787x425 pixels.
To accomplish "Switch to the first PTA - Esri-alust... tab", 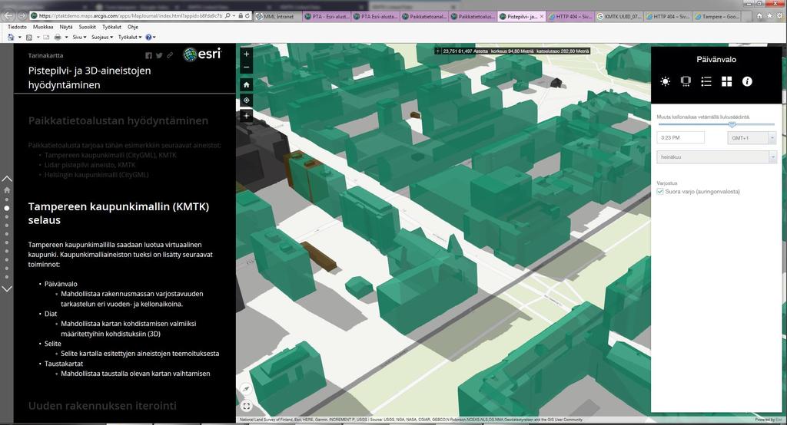I will pyautogui.click(x=326, y=17).
